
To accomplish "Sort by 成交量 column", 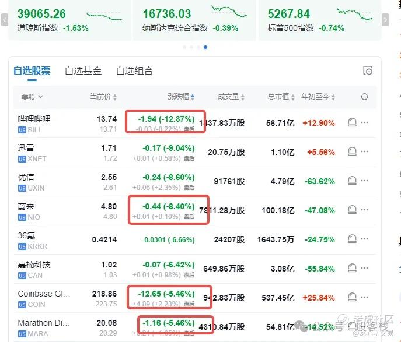I will coord(231,97).
